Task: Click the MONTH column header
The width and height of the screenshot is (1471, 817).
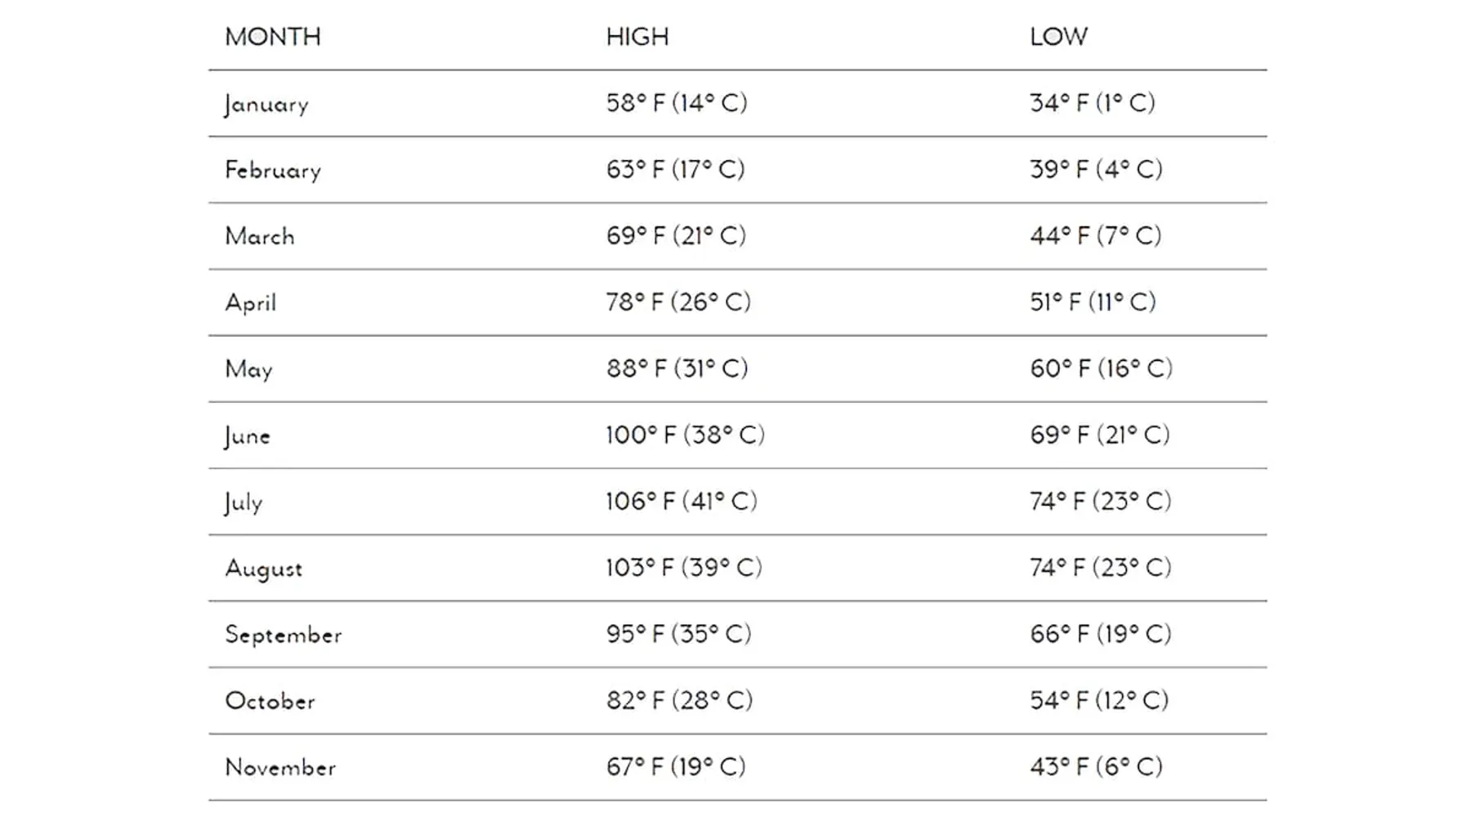Action: click(x=273, y=37)
